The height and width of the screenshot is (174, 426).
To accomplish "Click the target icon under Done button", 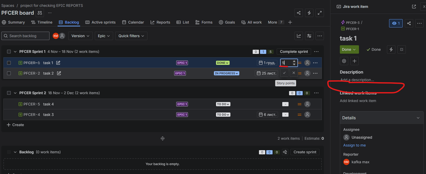I will [x=344, y=61].
